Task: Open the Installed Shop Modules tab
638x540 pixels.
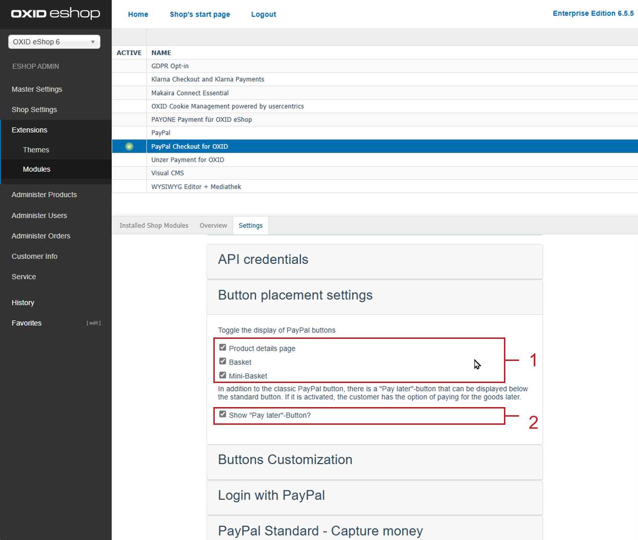Action: click(x=154, y=226)
